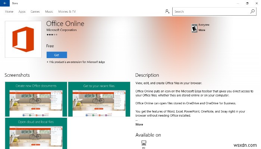Click the user account icon
The width and height of the screenshot is (261, 149).
167,11
